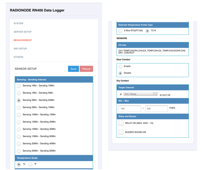Choose Sensing 1Min - Sending 5Min option
This screenshot has width=202, height=170.
(x=19, y=93)
